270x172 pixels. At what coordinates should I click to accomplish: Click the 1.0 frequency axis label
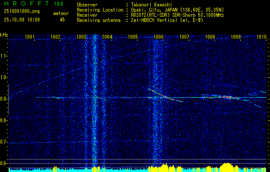pyautogui.click(x=4, y=77)
